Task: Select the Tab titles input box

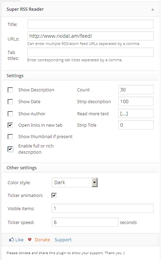Action: 90,52
